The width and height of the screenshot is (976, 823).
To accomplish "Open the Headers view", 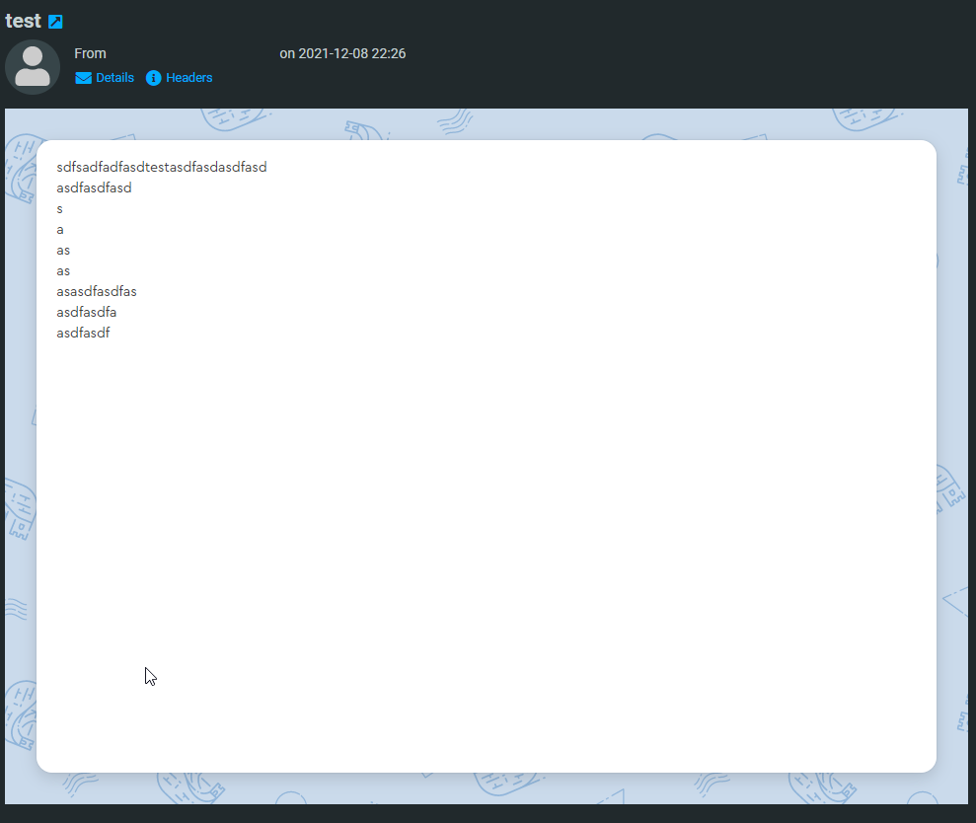I will pyautogui.click(x=188, y=78).
